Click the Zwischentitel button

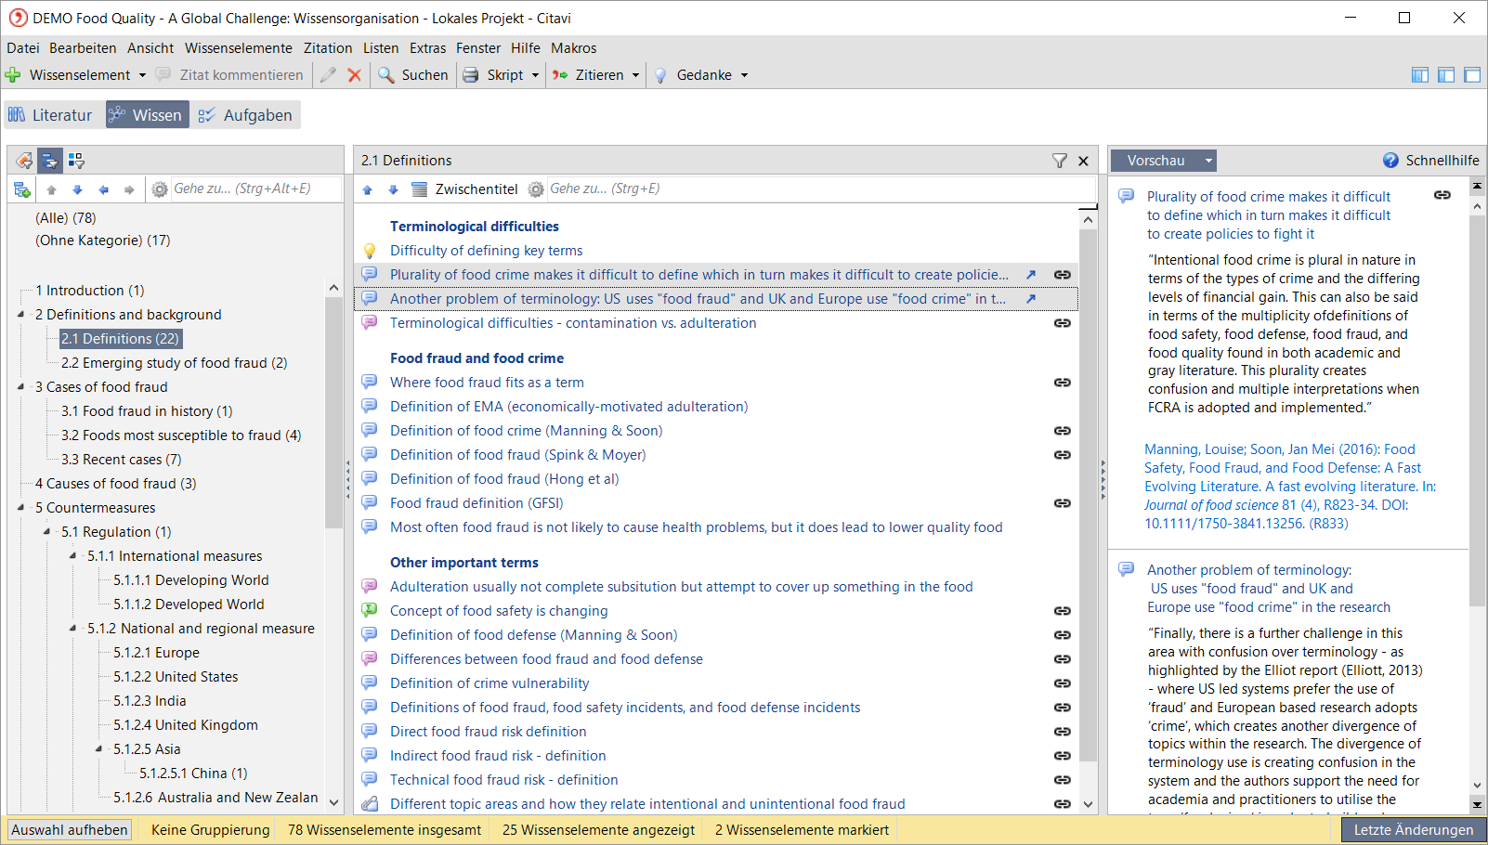click(464, 189)
